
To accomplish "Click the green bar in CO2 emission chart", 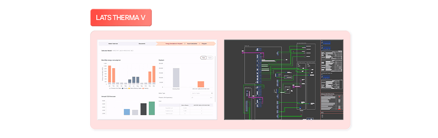I will (x=152, y=108).
